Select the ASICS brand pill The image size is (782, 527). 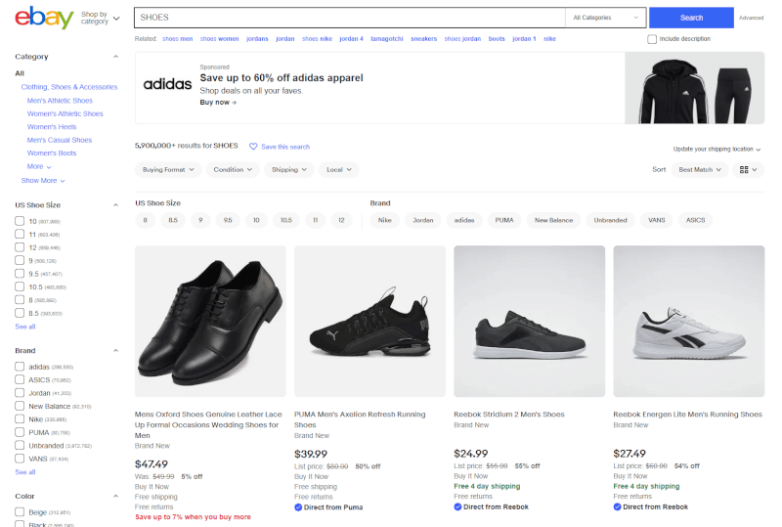695,220
